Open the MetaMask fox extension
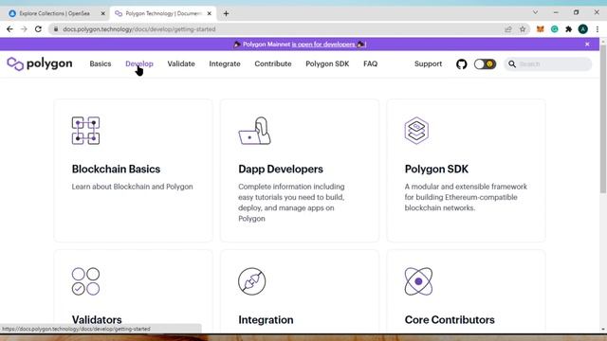 click(540, 29)
